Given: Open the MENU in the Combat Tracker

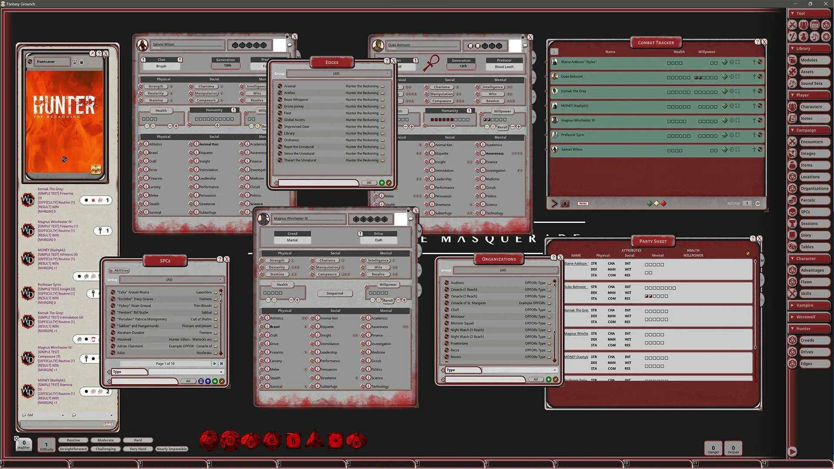Looking at the screenshot, I should pos(583,203).
